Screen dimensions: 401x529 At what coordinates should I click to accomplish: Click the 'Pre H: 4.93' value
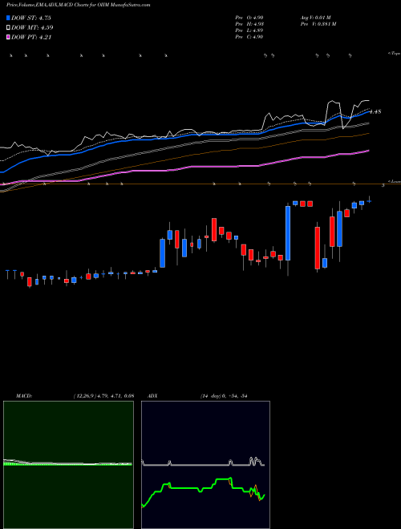249,24
